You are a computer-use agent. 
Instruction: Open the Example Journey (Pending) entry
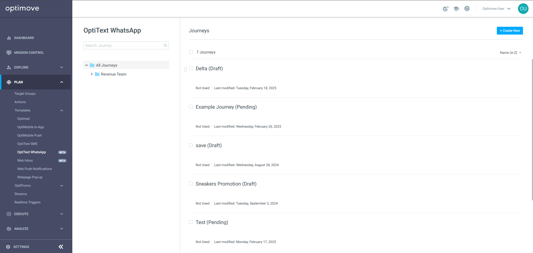tap(226, 107)
